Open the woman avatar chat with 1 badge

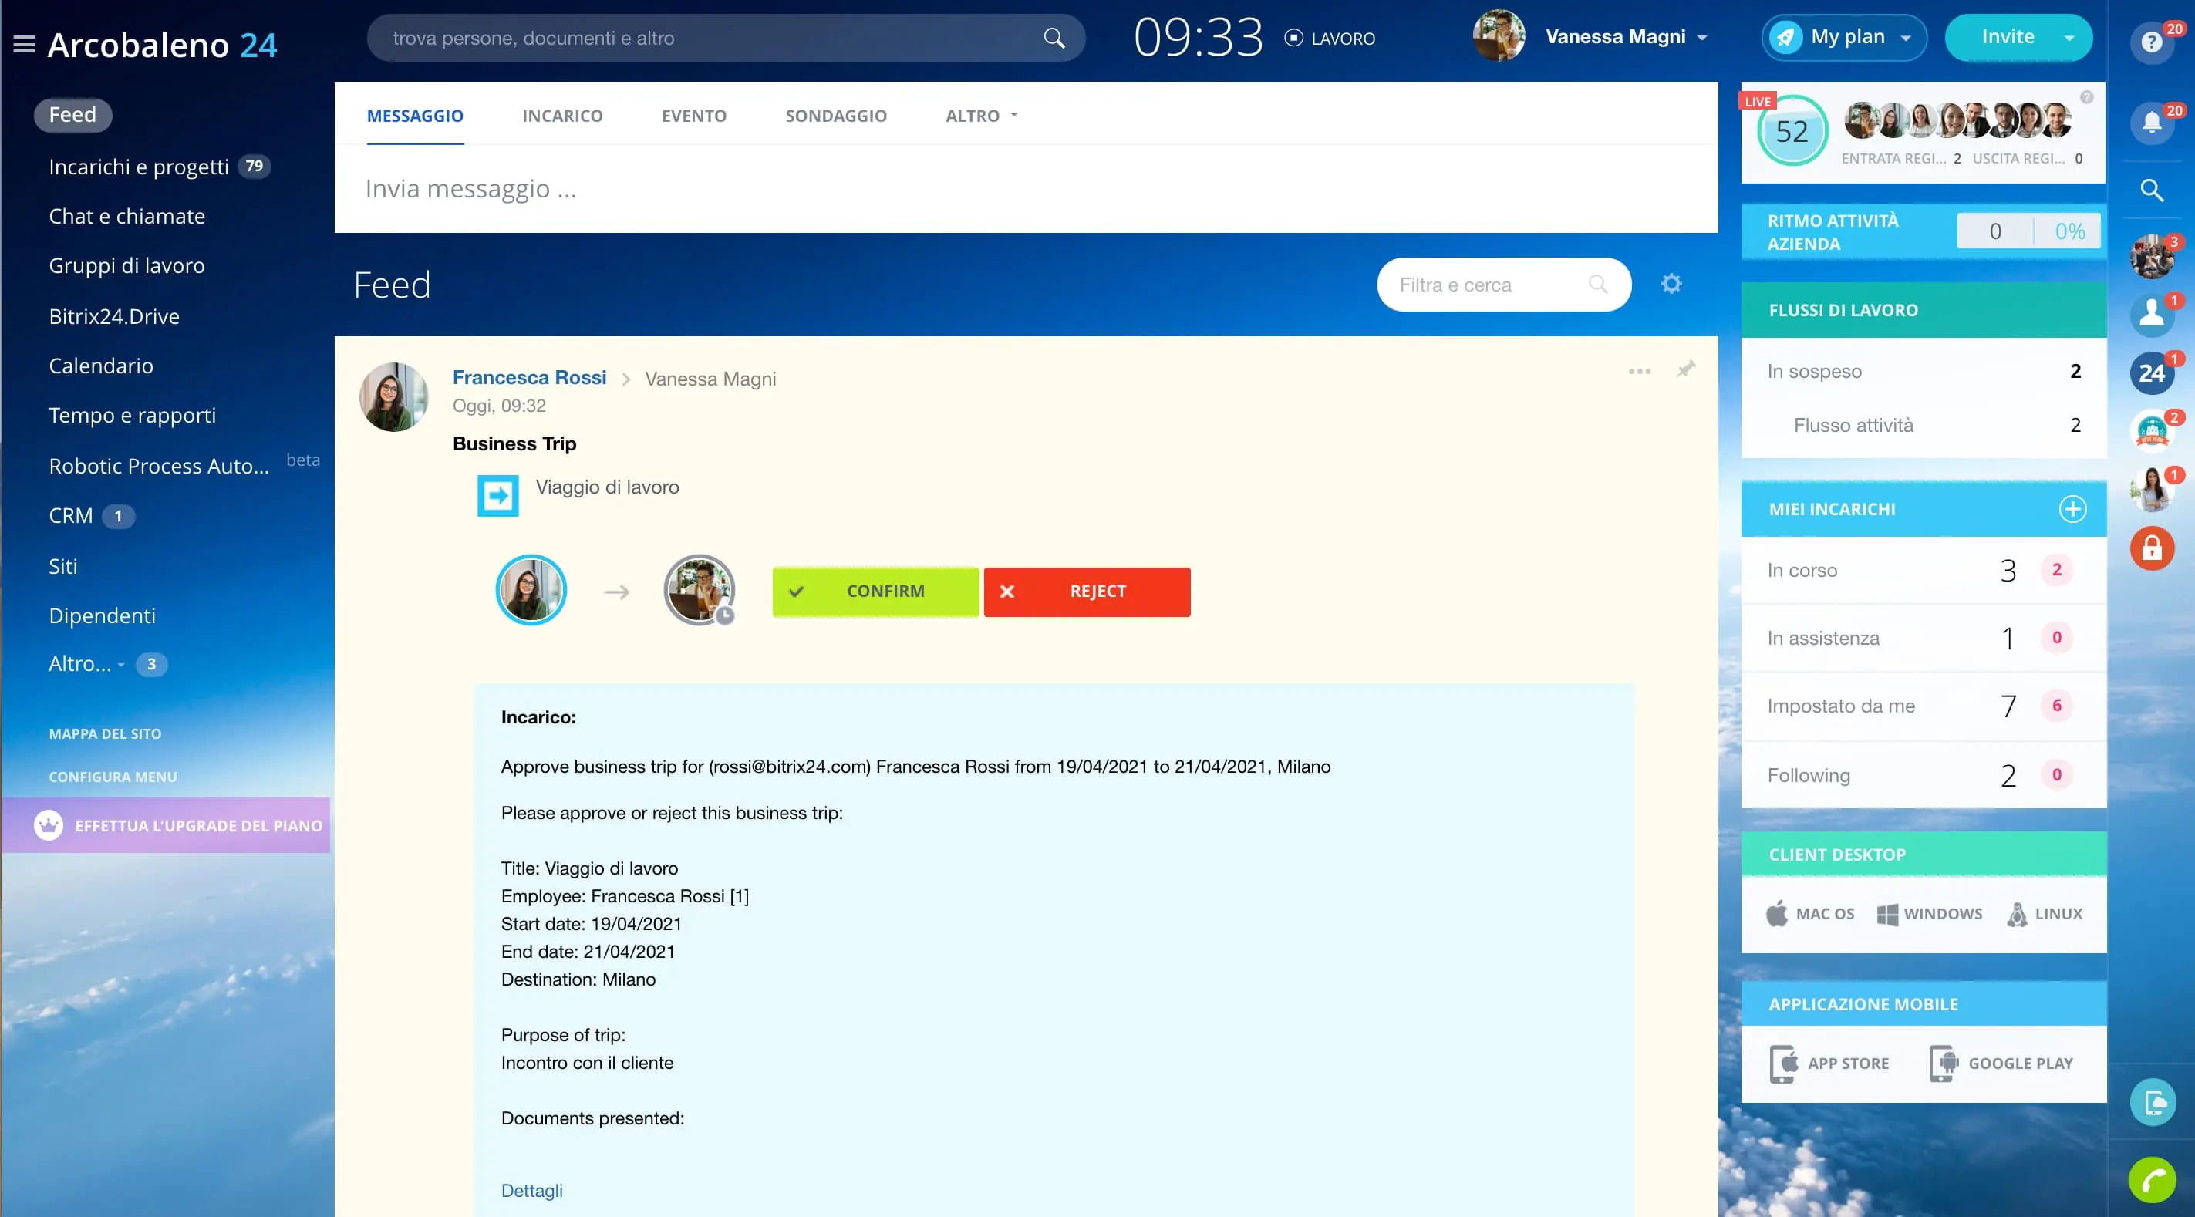pyautogui.click(x=2152, y=489)
